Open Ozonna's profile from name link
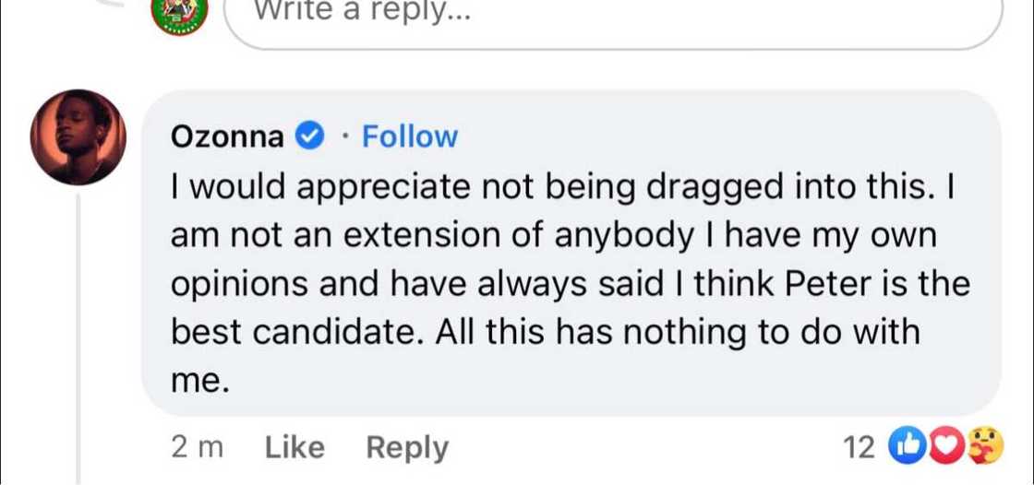 (x=228, y=137)
